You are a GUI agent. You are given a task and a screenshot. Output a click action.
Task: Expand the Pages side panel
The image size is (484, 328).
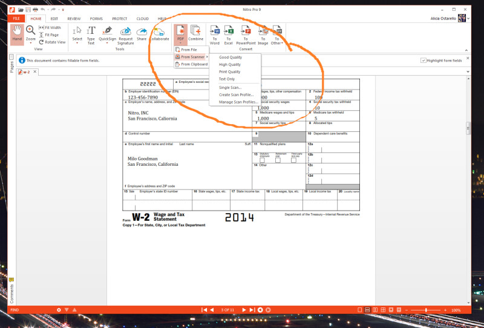(x=11, y=64)
